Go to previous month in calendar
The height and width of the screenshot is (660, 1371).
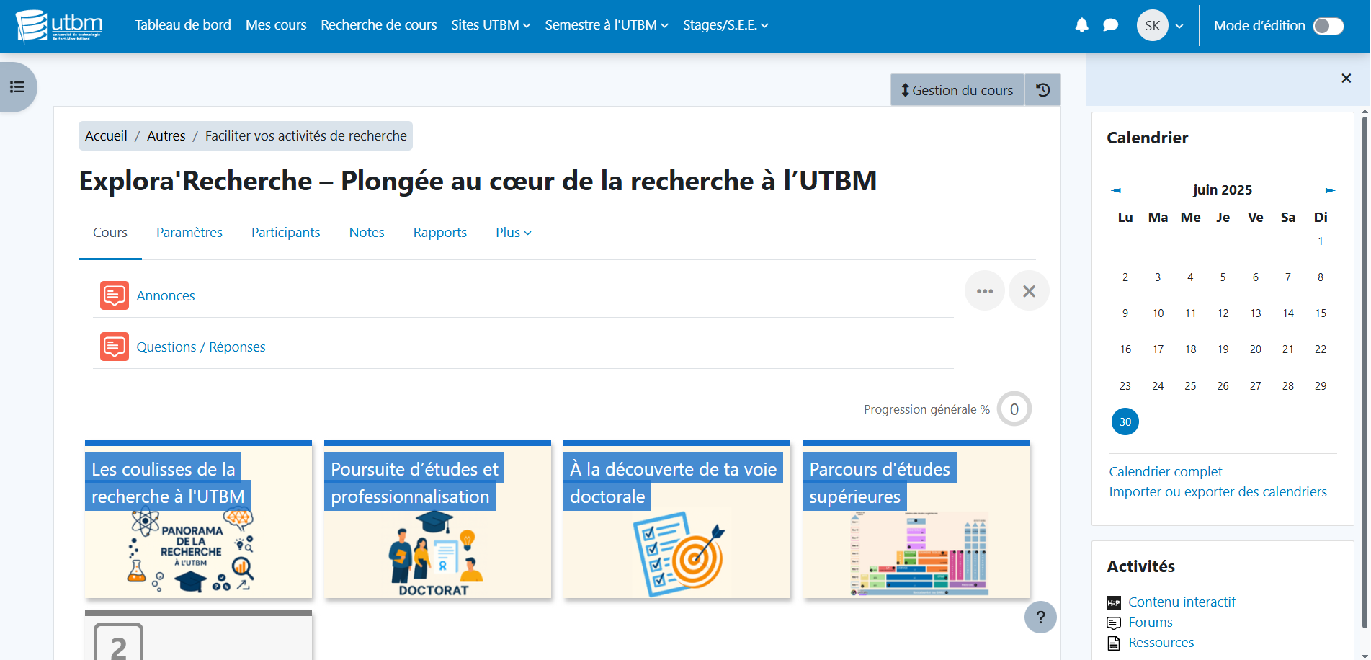1116,190
